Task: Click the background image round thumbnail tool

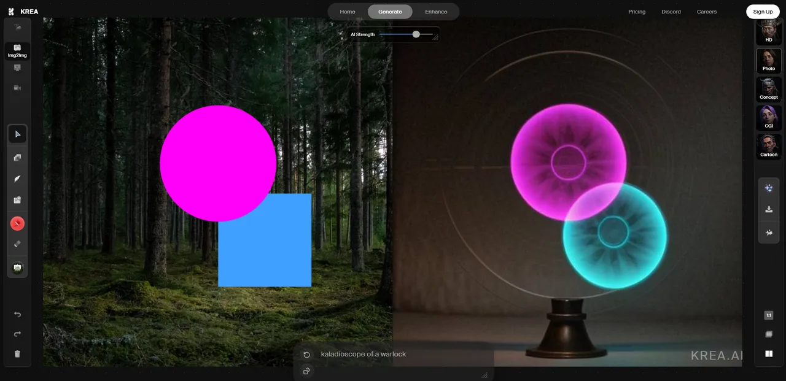Action: [17, 267]
